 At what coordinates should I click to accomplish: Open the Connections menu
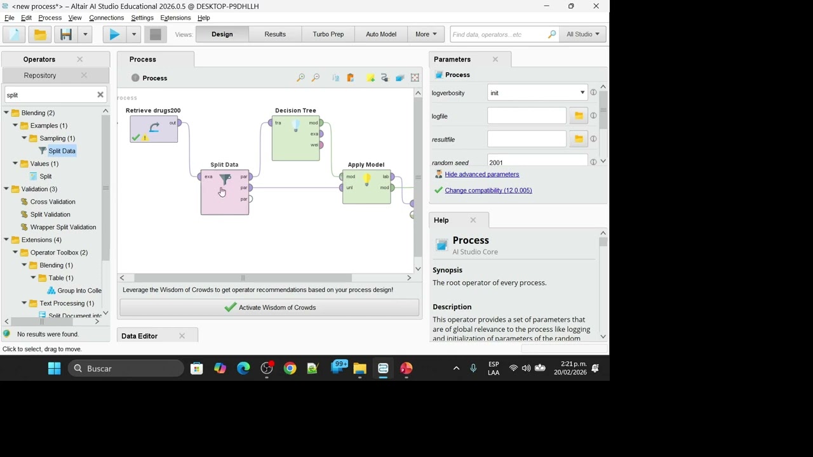click(106, 18)
